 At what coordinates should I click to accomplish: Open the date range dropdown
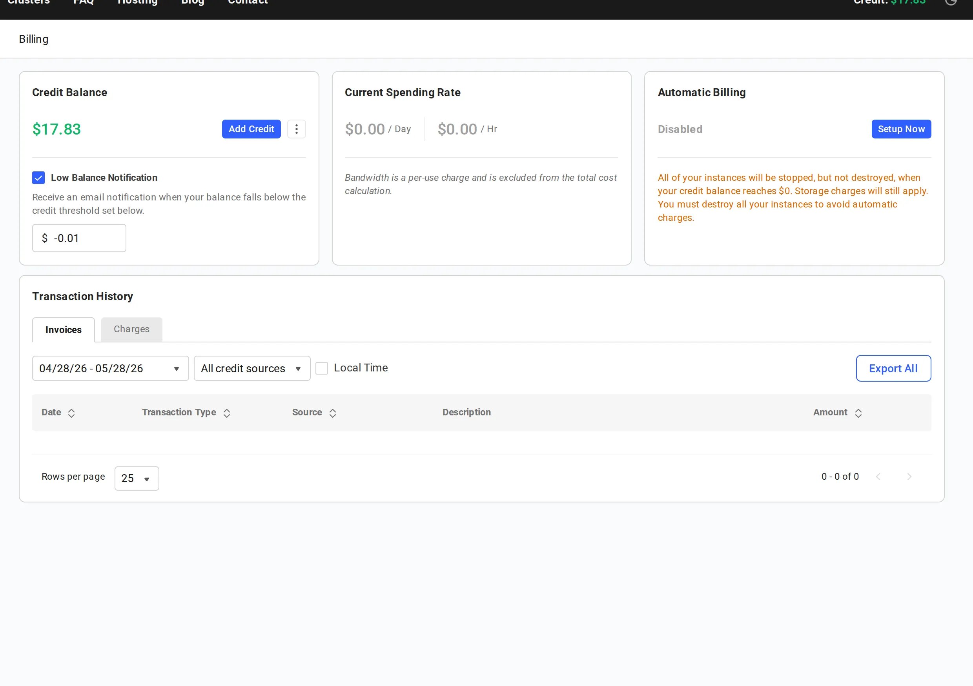point(111,368)
